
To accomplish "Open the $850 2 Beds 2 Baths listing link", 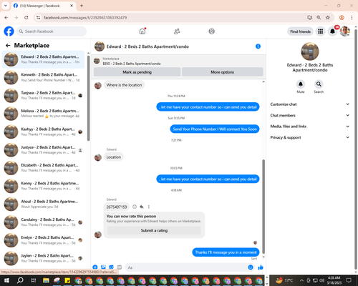I will pos(132,64).
